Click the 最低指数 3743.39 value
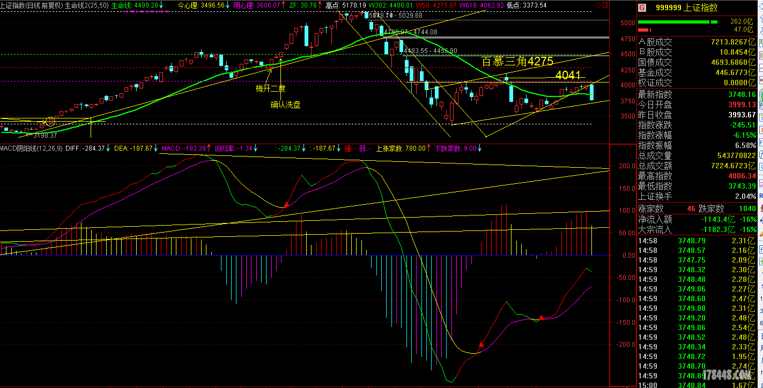 (x=742, y=186)
